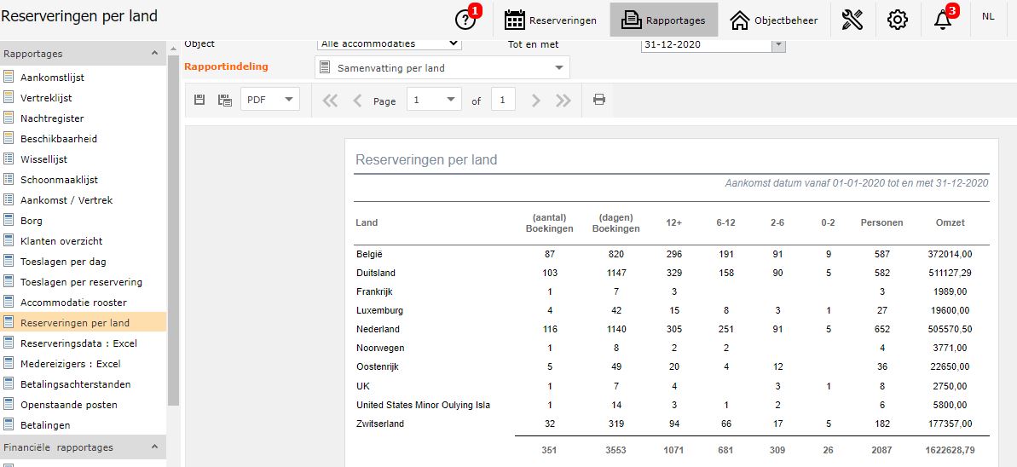Switch to the Rapportages tab
The height and width of the screenshot is (467, 1017).
(663, 20)
